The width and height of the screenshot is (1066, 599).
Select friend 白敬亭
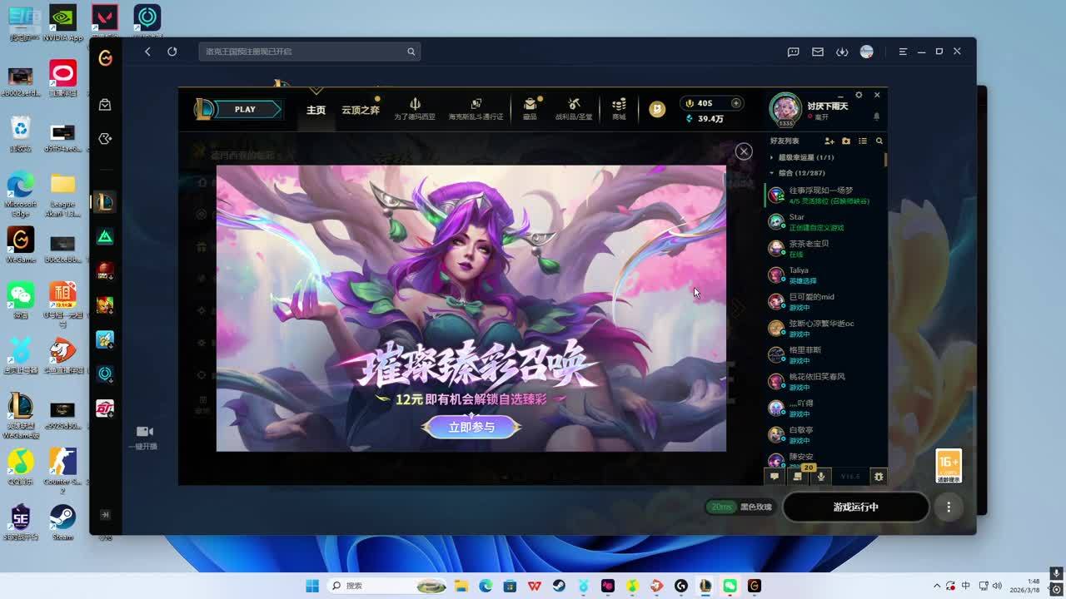click(824, 435)
